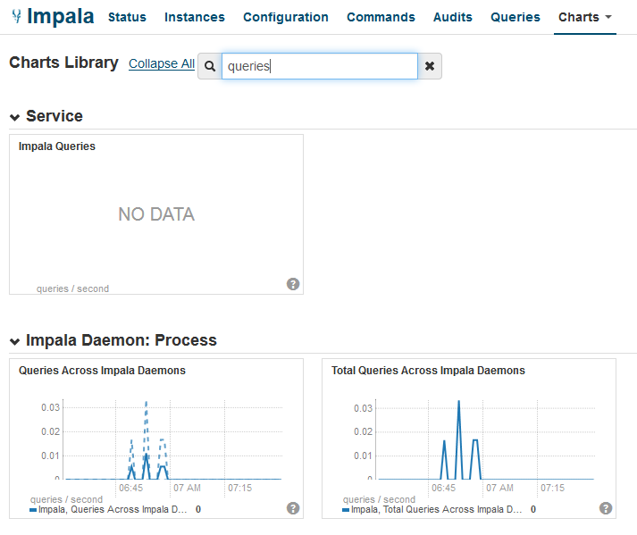
Task: Select legend text 'Impala, Queries Across Impala D...'
Action: pyautogui.click(x=113, y=509)
